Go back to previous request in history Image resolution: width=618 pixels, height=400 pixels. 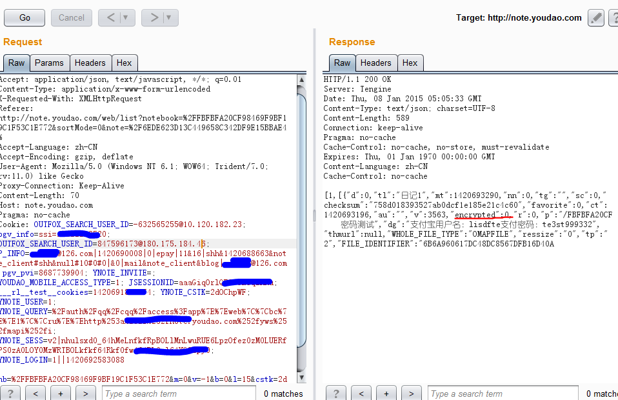pos(111,17)
